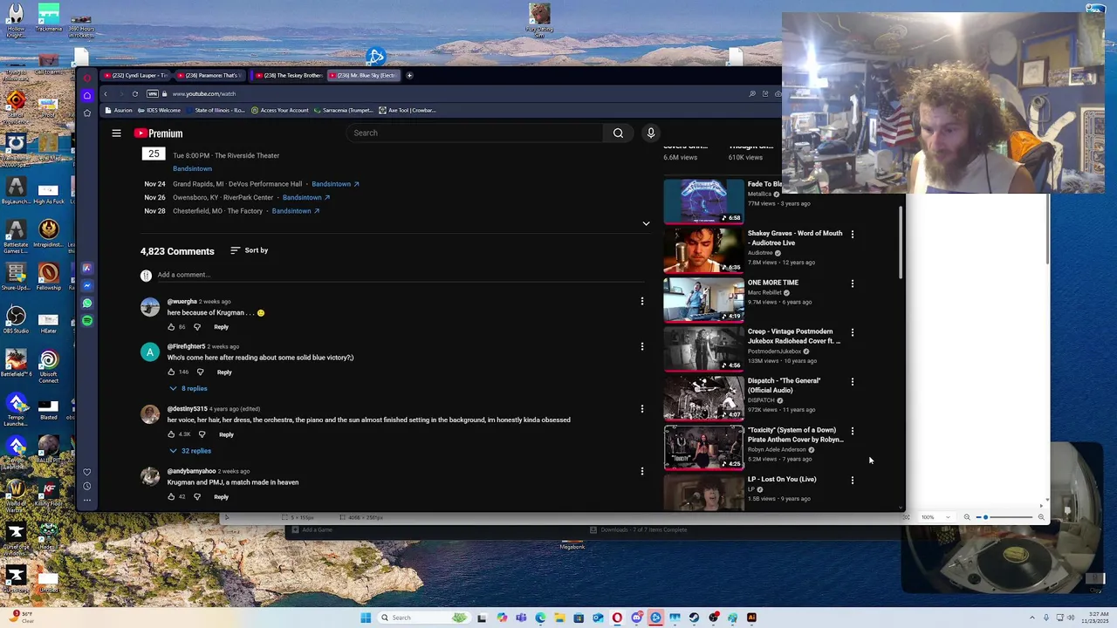Click the Add a comment field
This screenshot has width=1117, height=628.
point(401,276)
